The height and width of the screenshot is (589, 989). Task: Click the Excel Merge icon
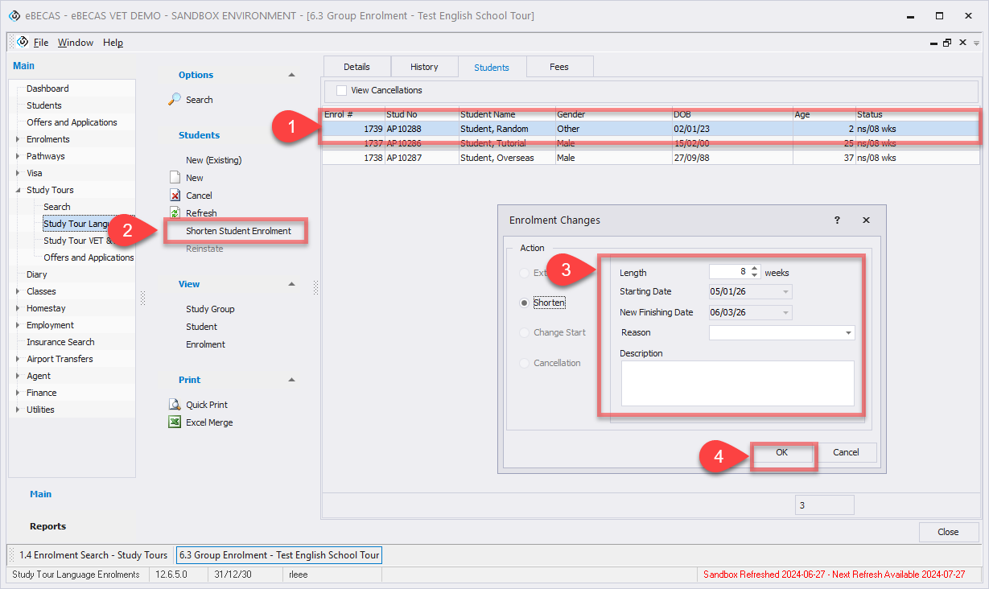(x=175, y=422)
